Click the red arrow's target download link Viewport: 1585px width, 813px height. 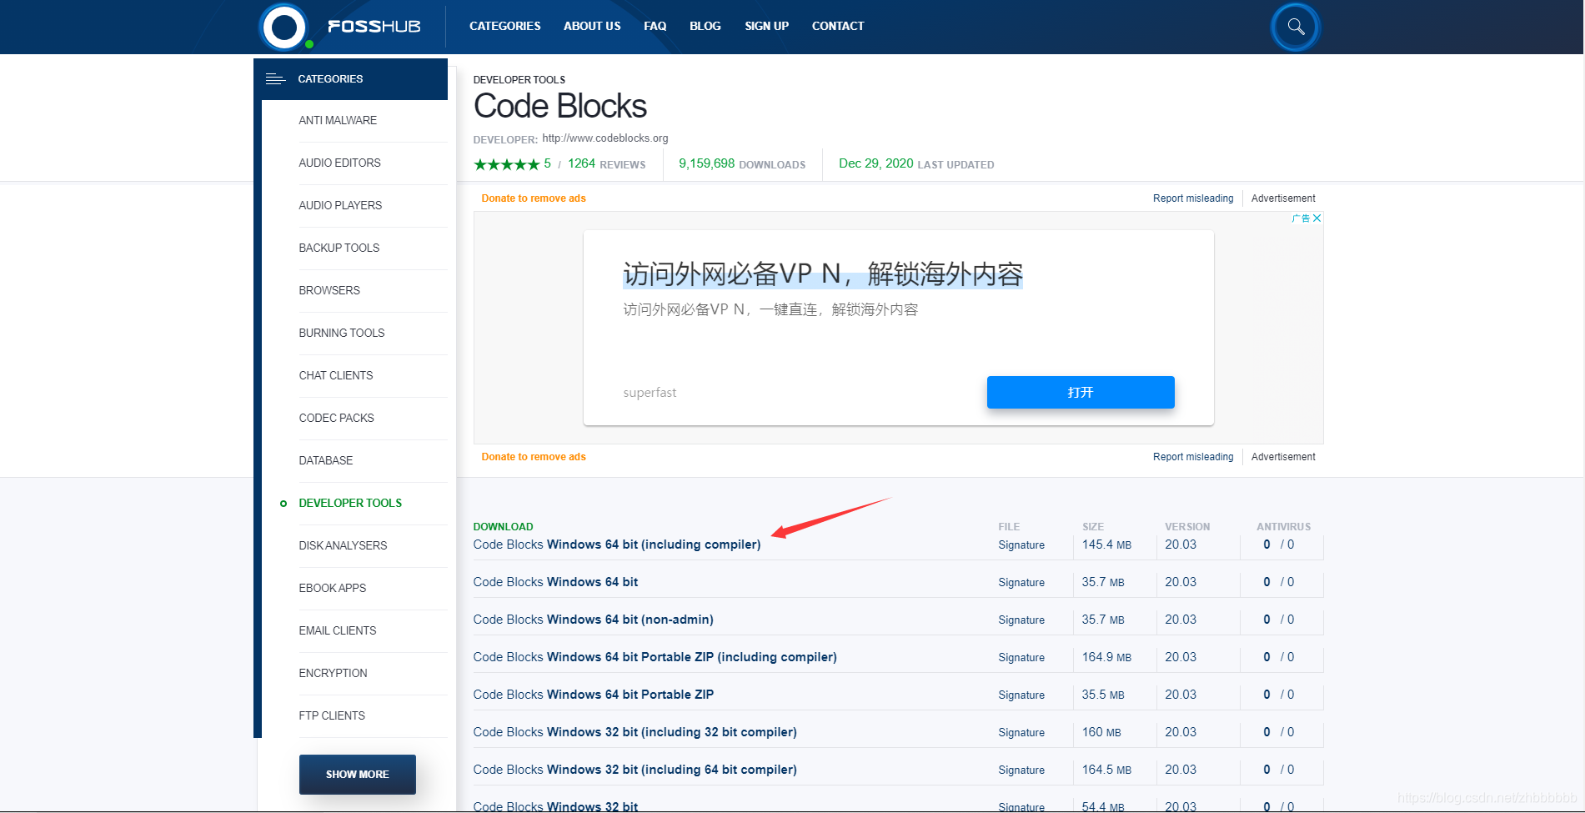pos(616,545)
